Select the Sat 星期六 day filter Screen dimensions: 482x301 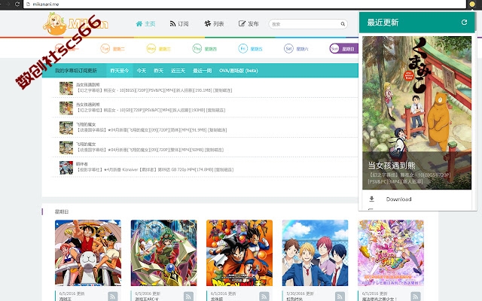(296, 48)
